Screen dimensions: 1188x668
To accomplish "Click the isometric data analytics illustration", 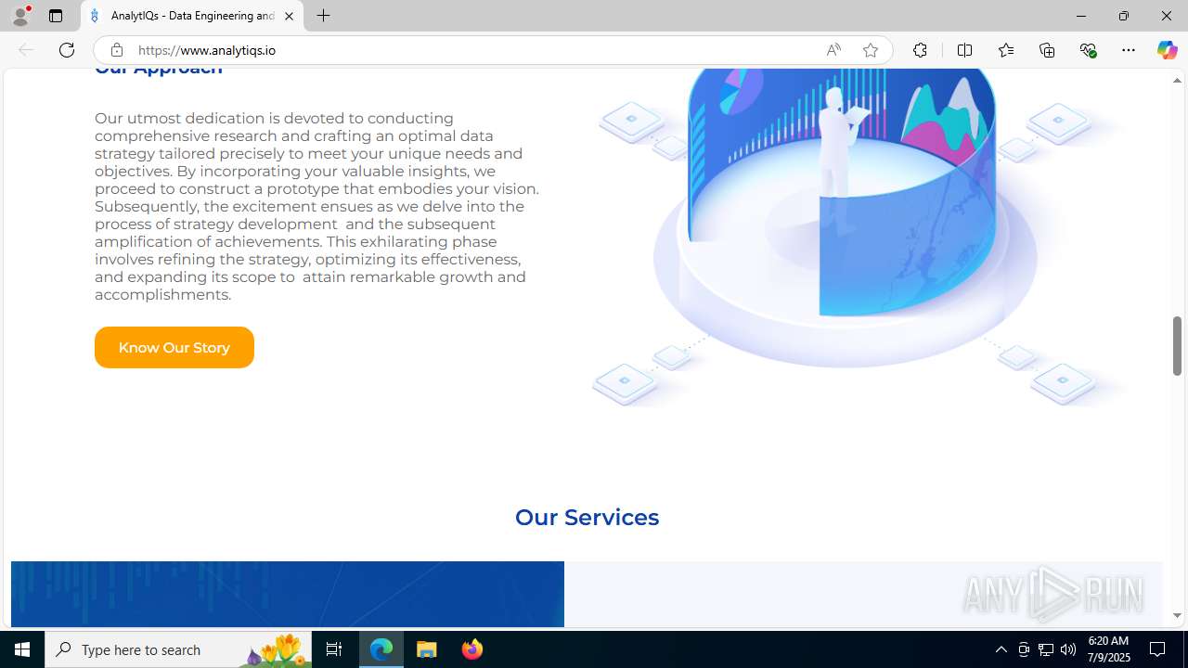I will pos(859,238).
